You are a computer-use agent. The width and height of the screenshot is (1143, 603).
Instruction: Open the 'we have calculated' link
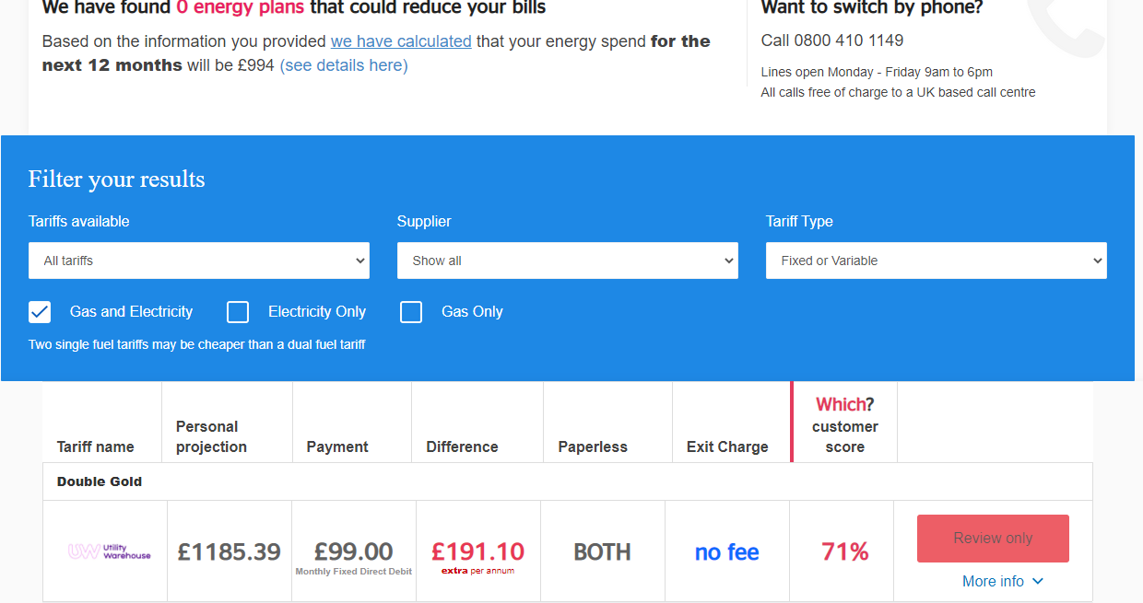tap(401, 41)
